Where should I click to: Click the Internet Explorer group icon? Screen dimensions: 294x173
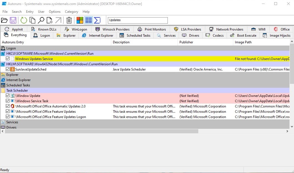pyautogui.click(x=3, y=80)
